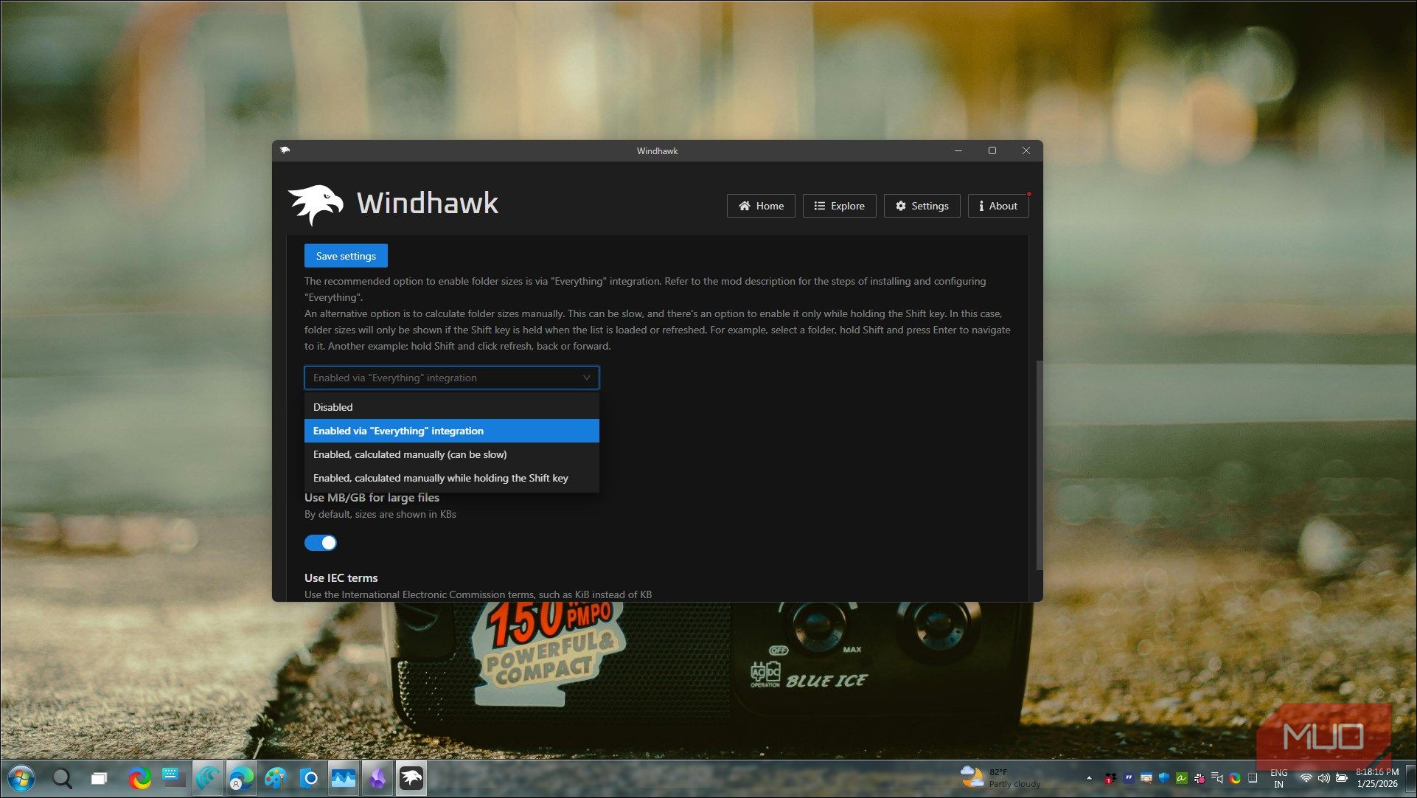Open Task View from taskbar

pos(99,778)
